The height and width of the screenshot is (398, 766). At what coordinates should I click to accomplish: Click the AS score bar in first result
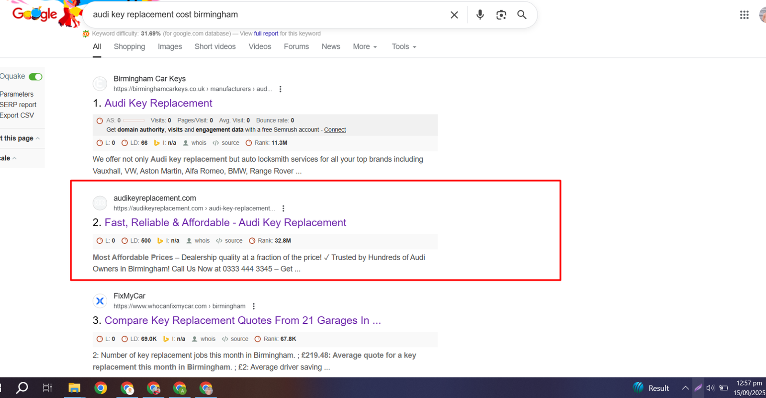pyautogui.click(x=134, y=121)
